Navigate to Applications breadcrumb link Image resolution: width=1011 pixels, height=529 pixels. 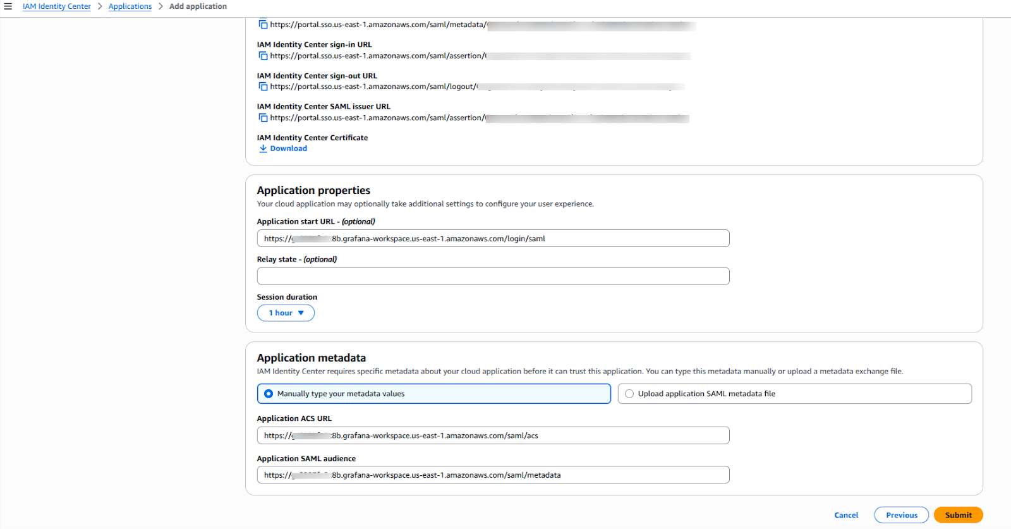[130, 6]
